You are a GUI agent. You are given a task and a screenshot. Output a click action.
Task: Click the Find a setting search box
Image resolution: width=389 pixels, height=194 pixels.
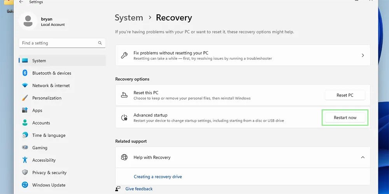click(x=58, y=43)
